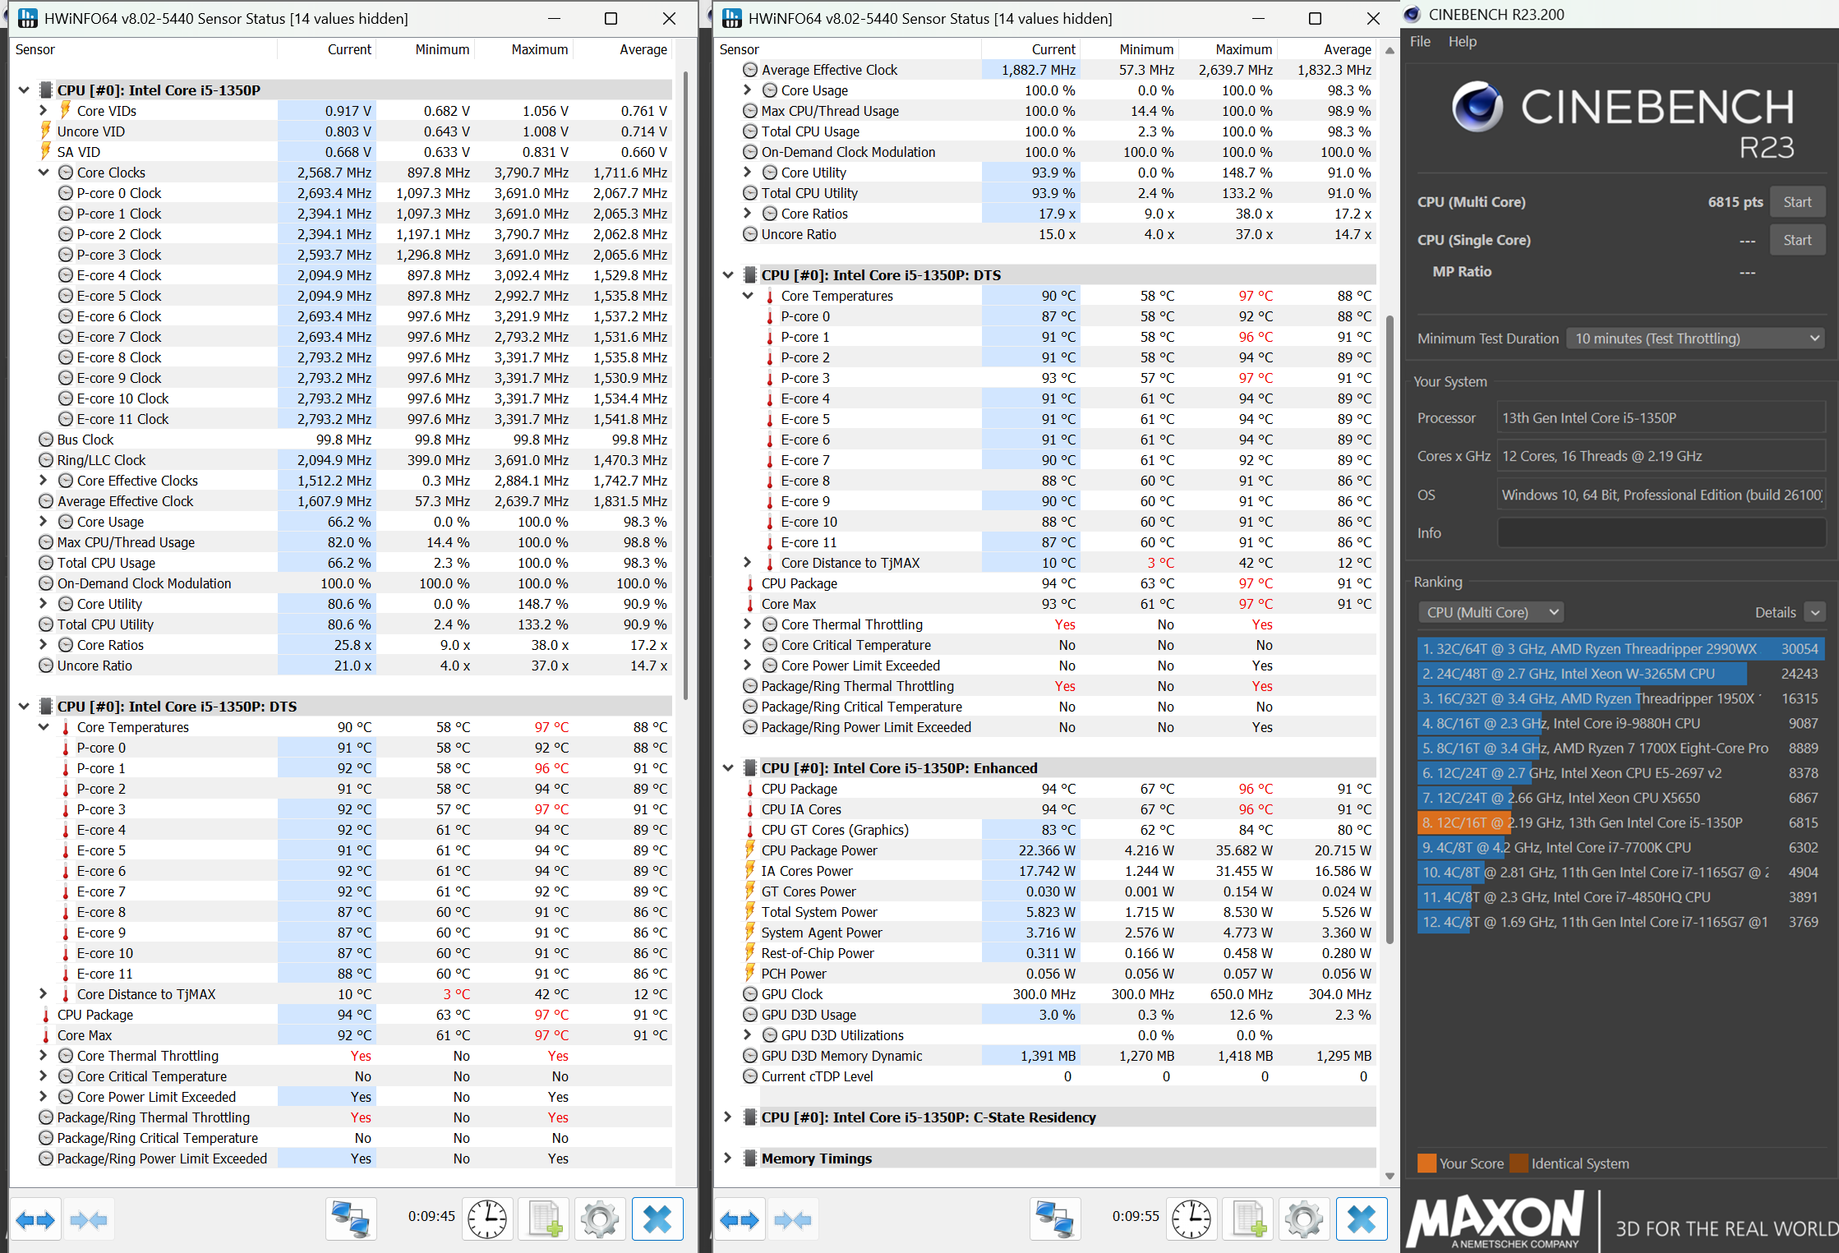The image size is (1839, 1253).
Task: Click thermometer icon of CPU GT Cores (Graphics)
Action: [x=749, y=830]
